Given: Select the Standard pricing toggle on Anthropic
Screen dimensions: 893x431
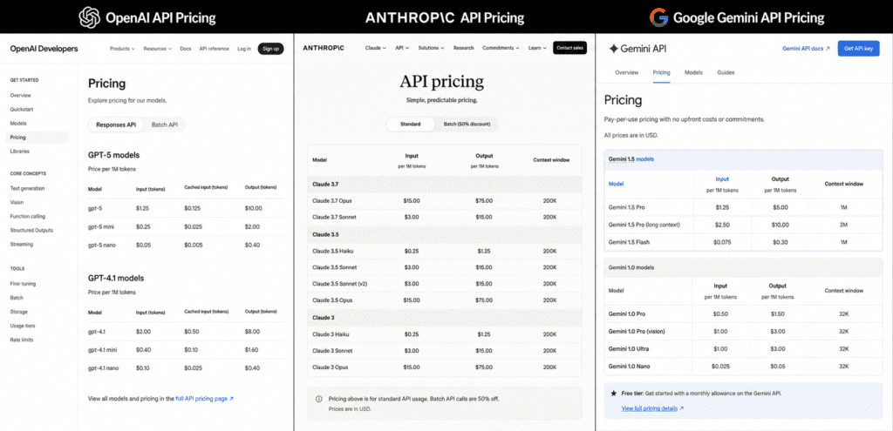Looking at the screenshot, I should pyautogui.click(x=410, y=124).
